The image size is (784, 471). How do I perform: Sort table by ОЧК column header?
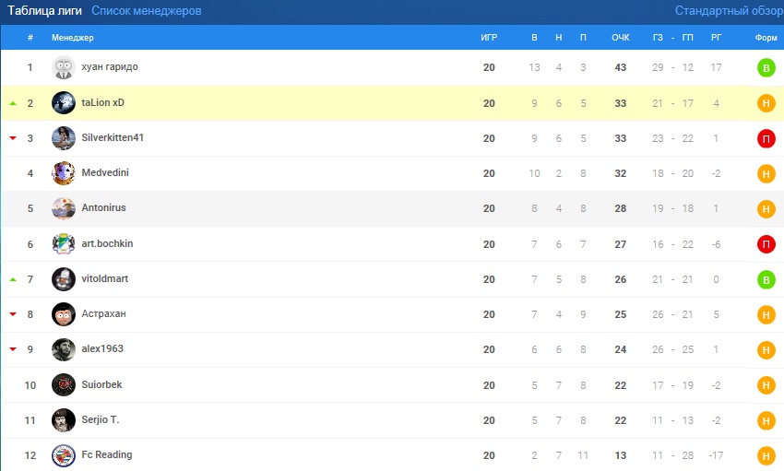621,38
